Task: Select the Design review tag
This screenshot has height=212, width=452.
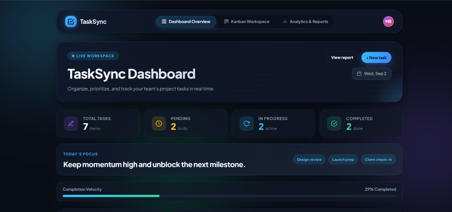Action: 309,159
